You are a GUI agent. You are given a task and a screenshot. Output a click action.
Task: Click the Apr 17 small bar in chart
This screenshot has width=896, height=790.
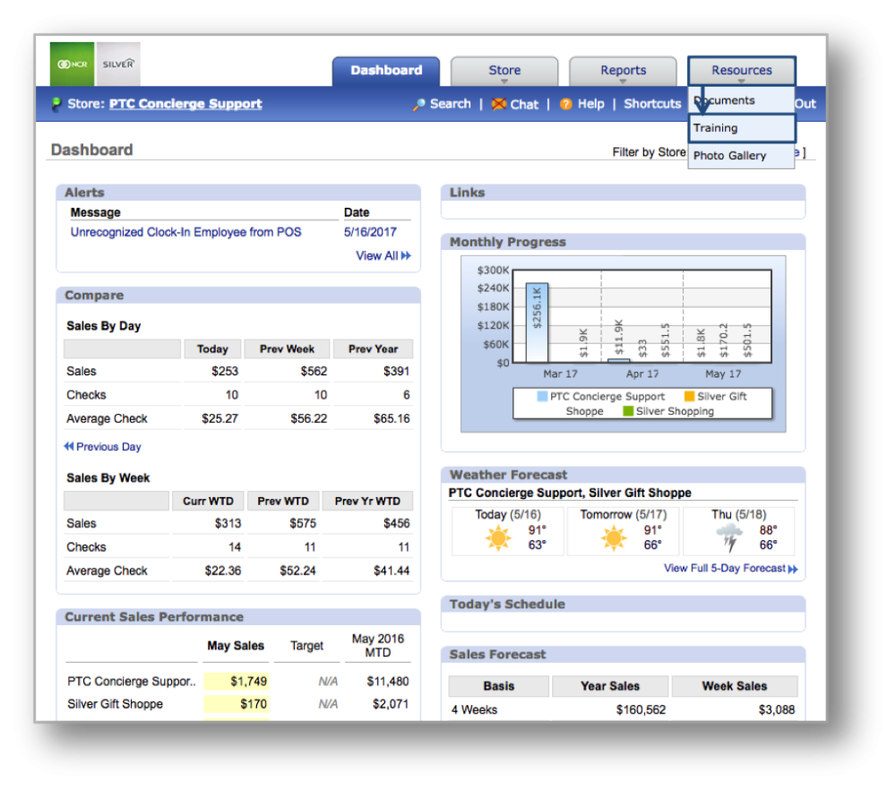[619, 360]
